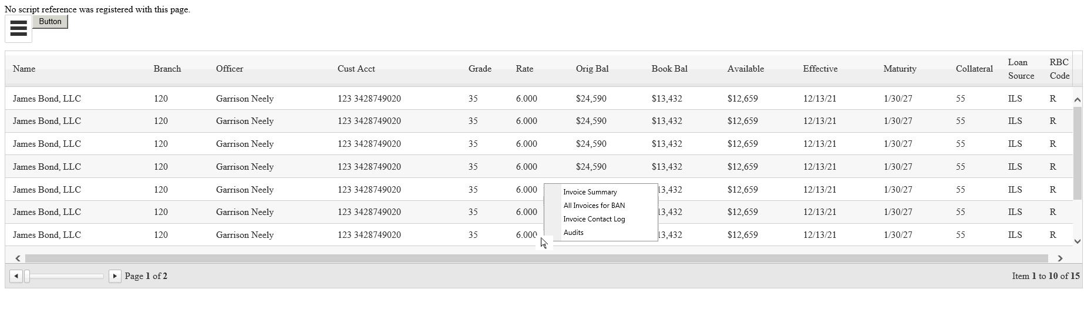Select first James Bond, LLC row
The image size is (1084, 316).
pos(47,99)
